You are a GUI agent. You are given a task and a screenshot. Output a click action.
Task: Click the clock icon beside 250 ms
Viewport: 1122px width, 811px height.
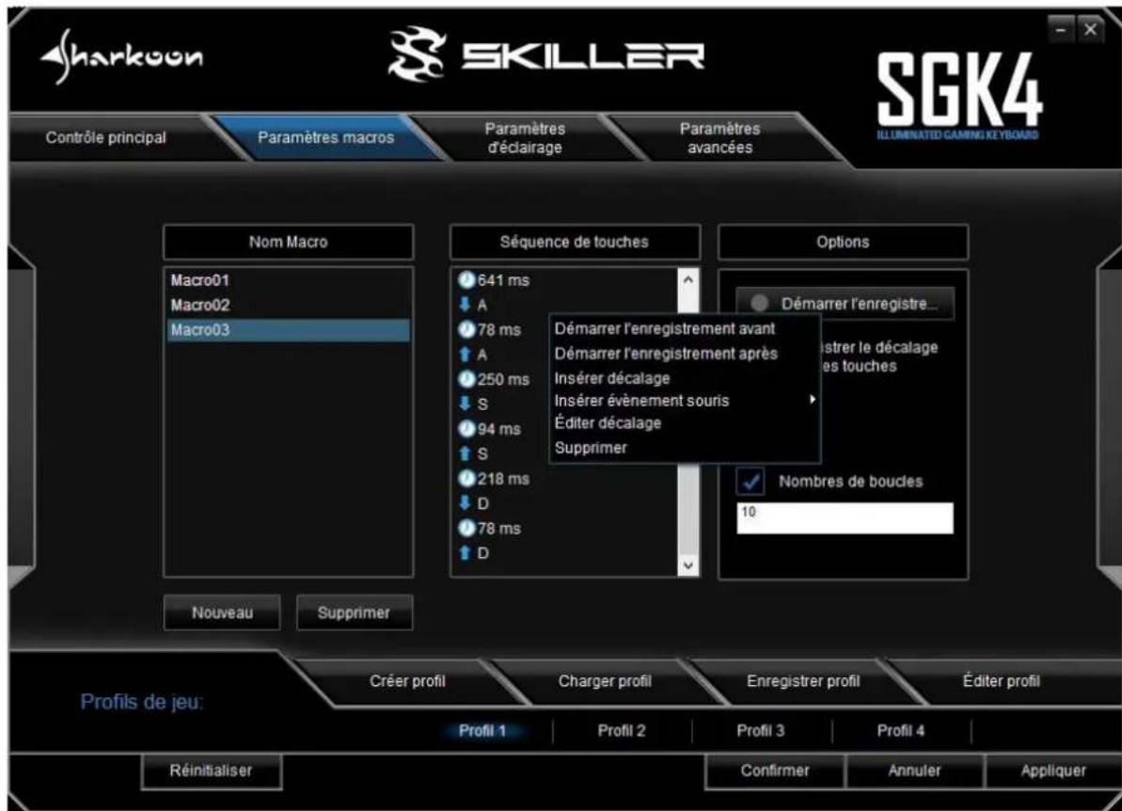[x=466, y=378]
